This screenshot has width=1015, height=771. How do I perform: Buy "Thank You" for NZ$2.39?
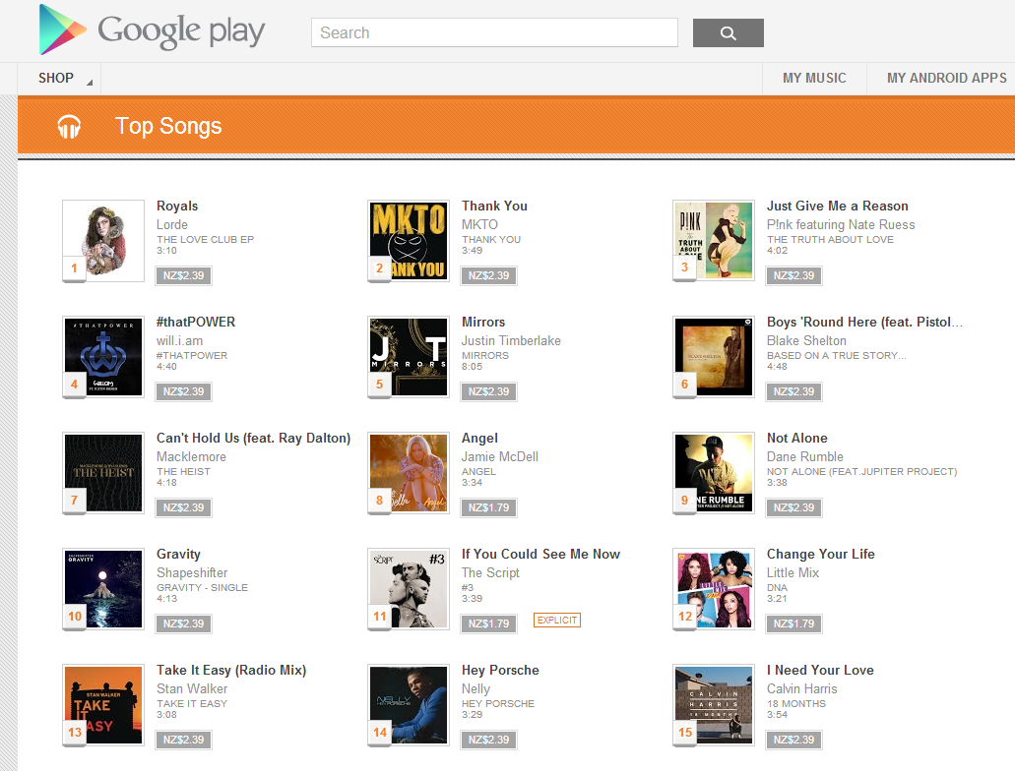(x=488, y=275)
